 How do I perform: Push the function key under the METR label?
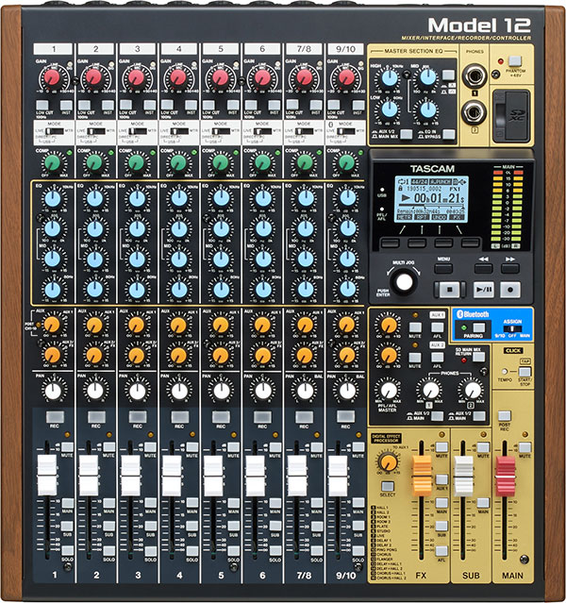(390, 243)
